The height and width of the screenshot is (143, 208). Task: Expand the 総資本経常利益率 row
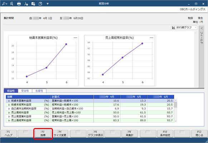click(x=9, y=105)
